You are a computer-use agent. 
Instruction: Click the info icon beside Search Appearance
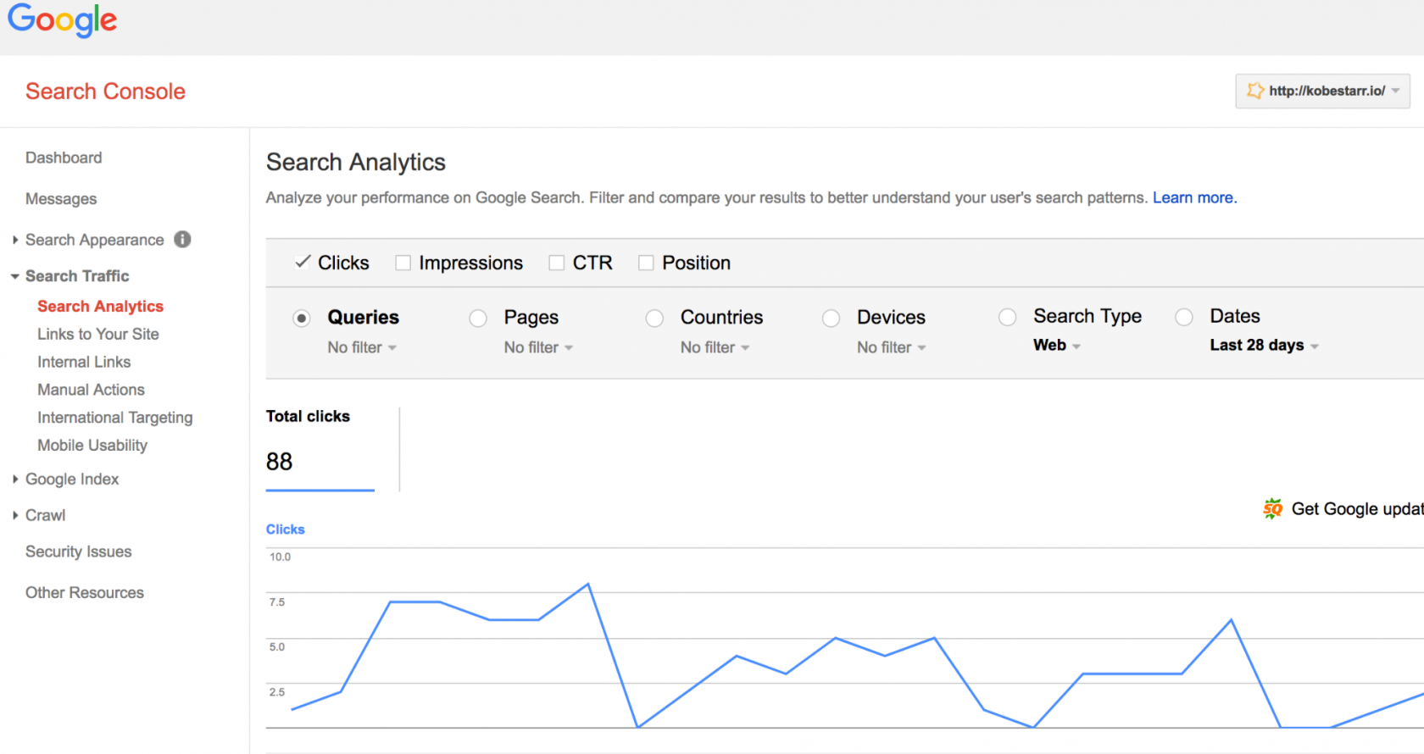point(182,239)
